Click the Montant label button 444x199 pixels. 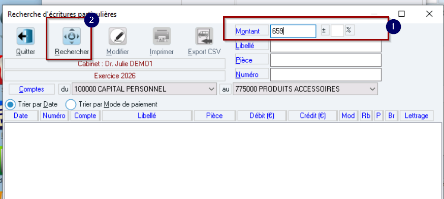click(252, 31)
